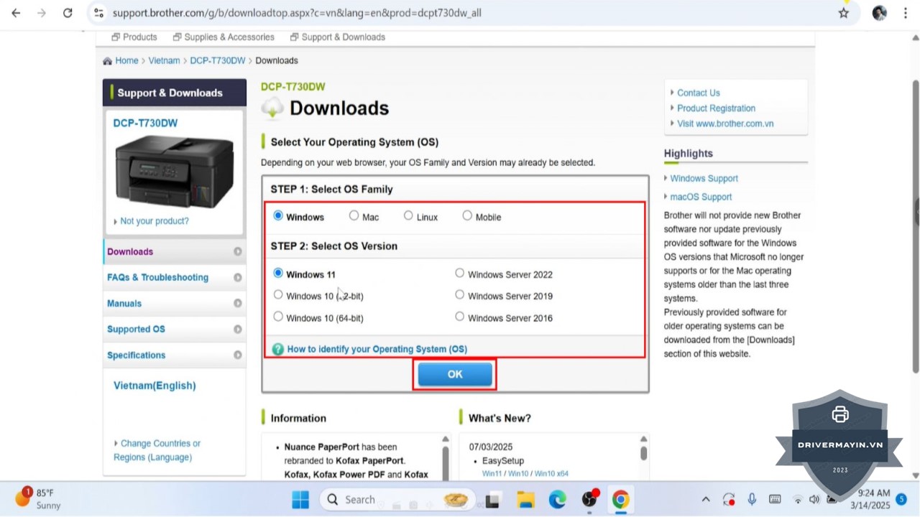Click the What's New scrollbar thumb
Image resolution: width=920 pixels, height=517 pixels.
(x=643, y=454)
